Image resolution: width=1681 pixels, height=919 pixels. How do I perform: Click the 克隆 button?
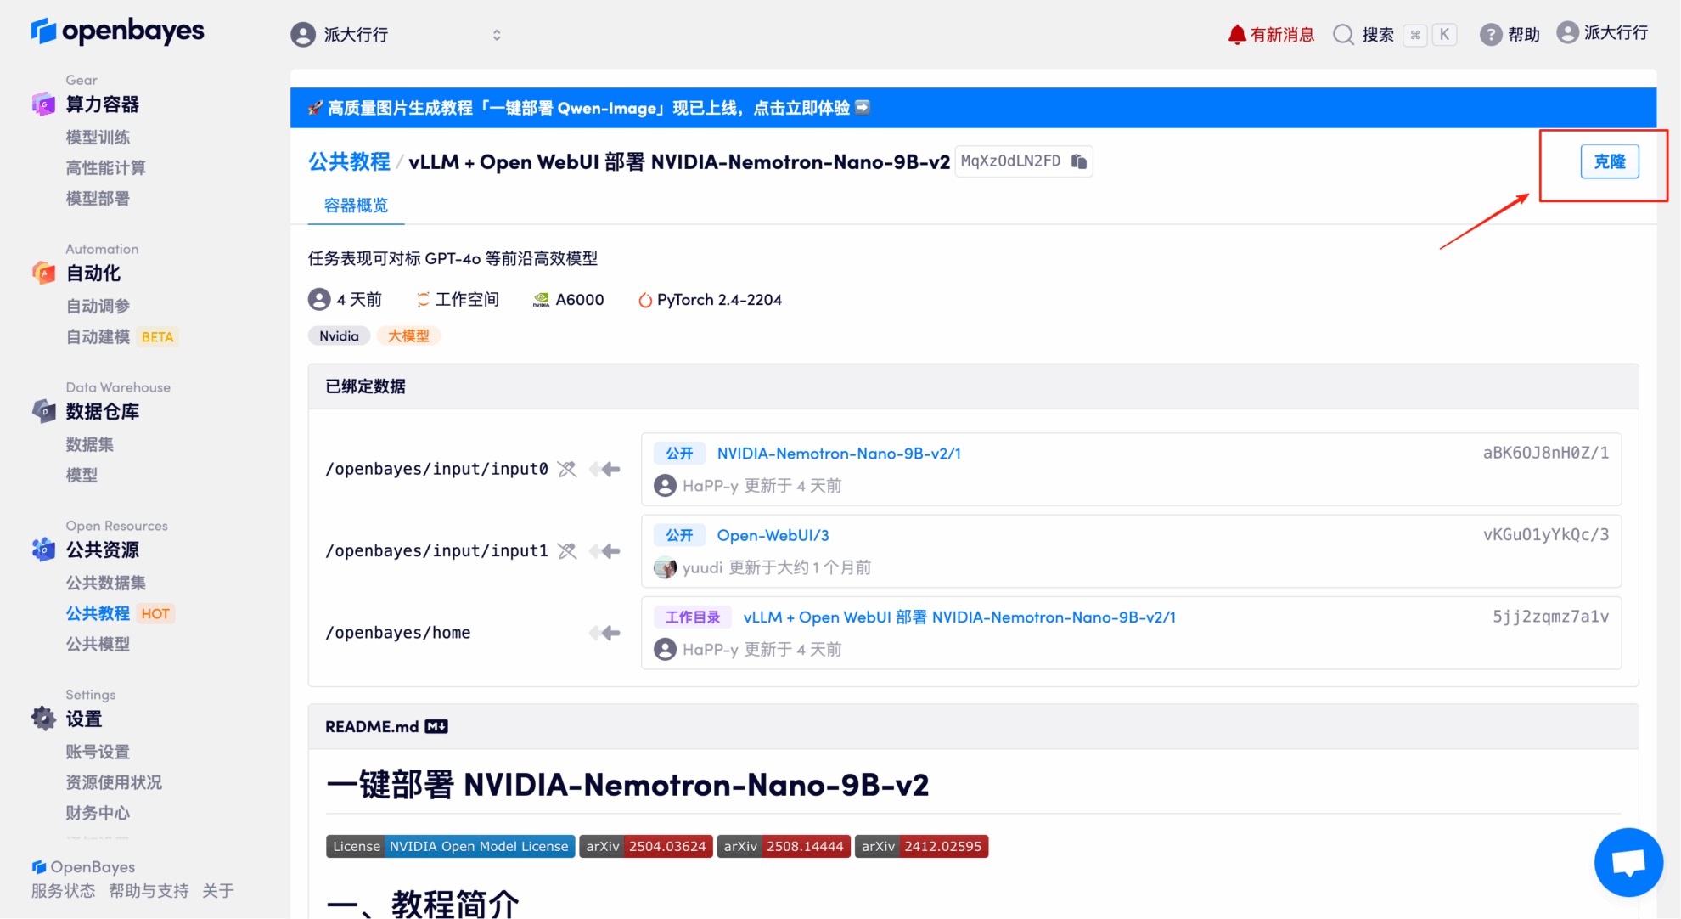[1609, 161]
